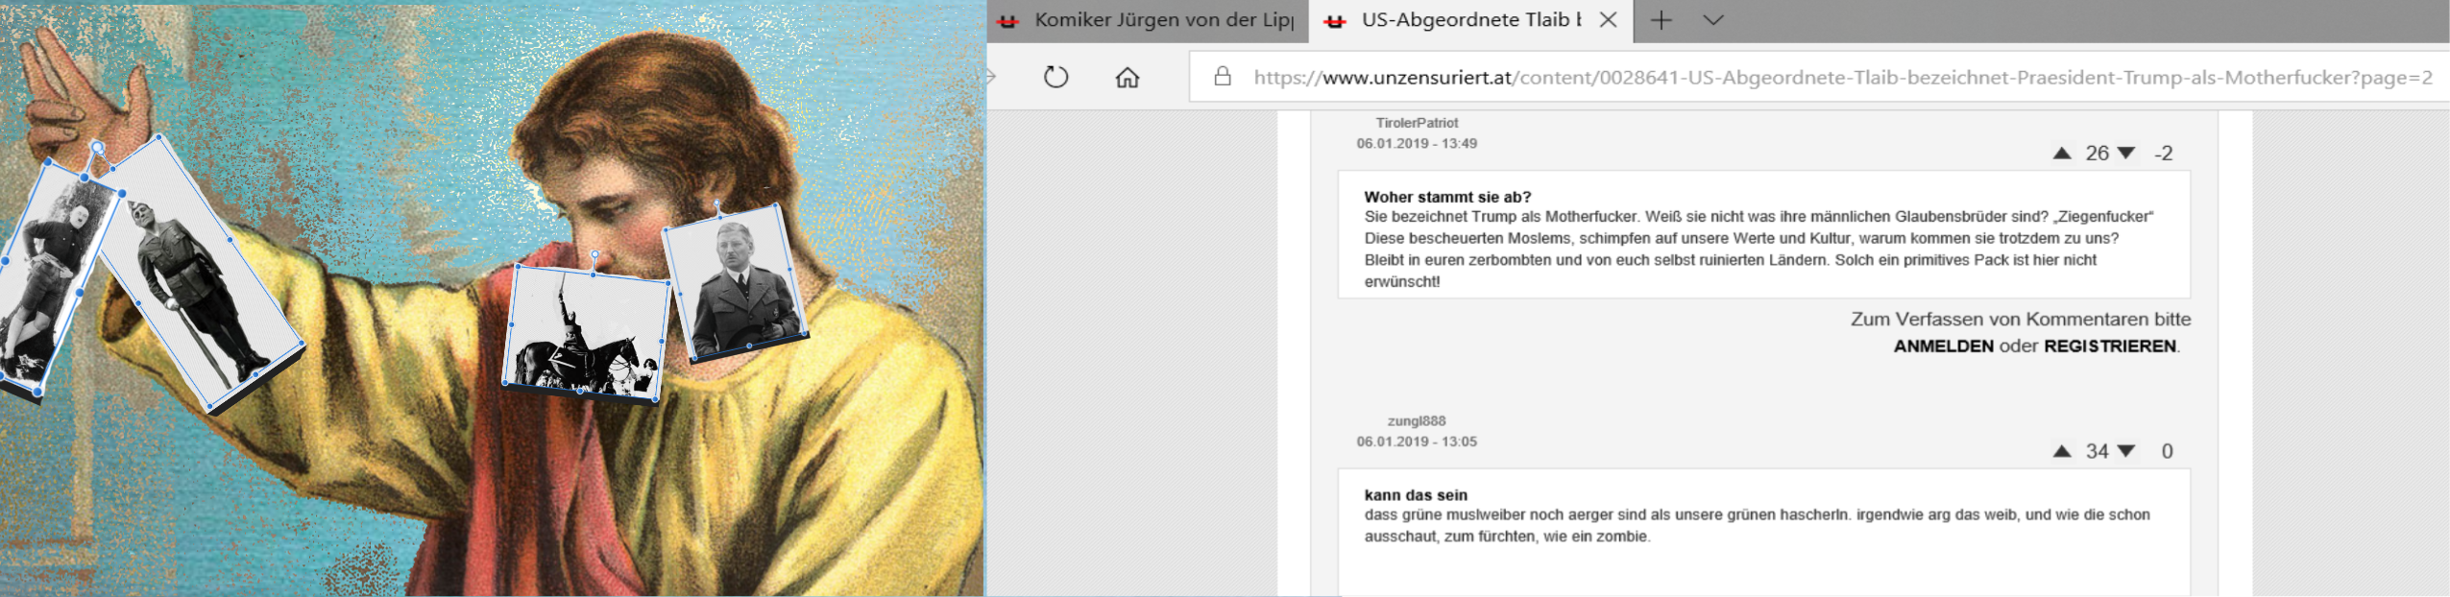Screen dimensions: 2450x597
Task: Open a new tab with plus icon
Action: tap(1661, 20)
